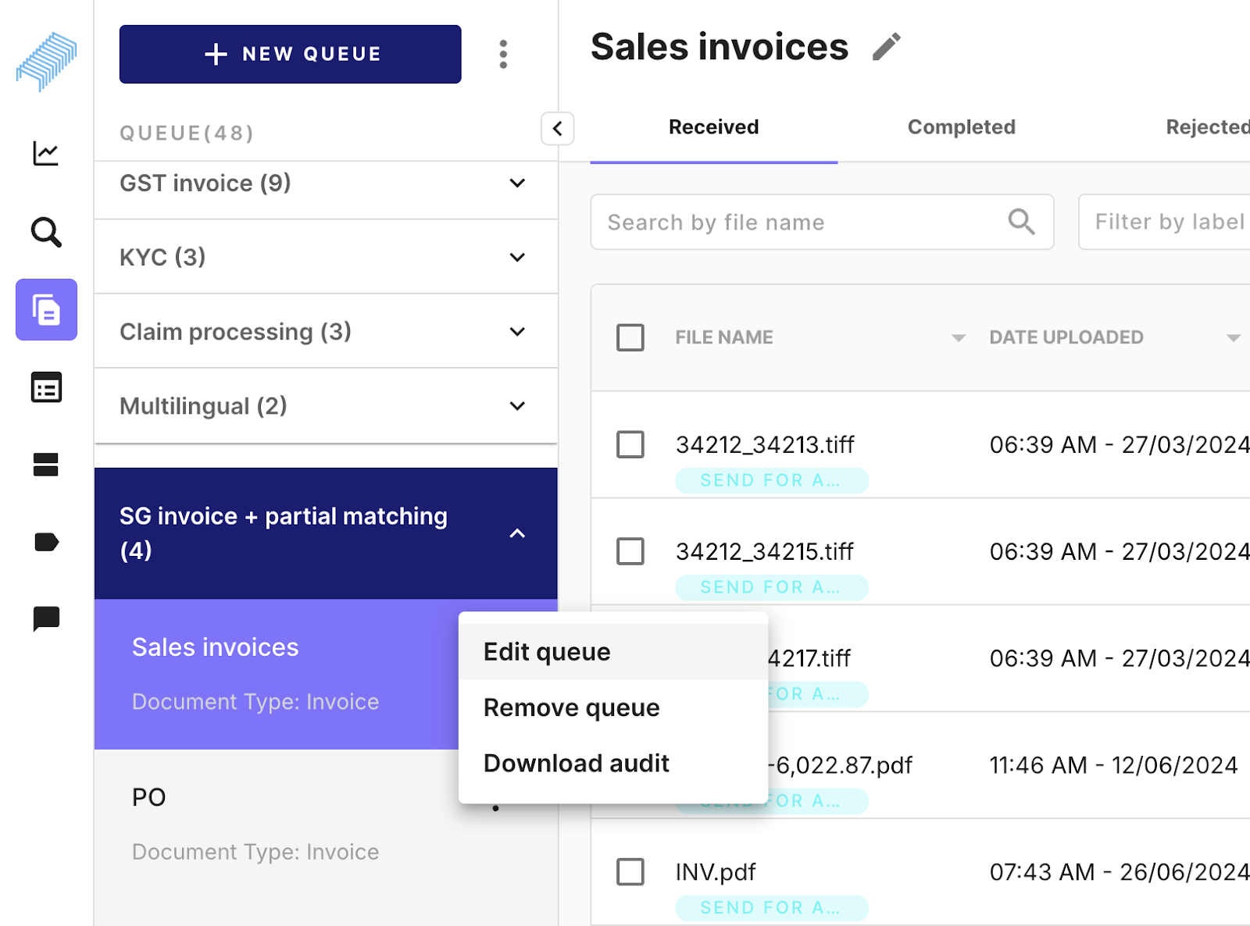This screenshot has height=926, width=1250.
Task: Tick the select-all checkbox in table header
Action: coord(630,337)
